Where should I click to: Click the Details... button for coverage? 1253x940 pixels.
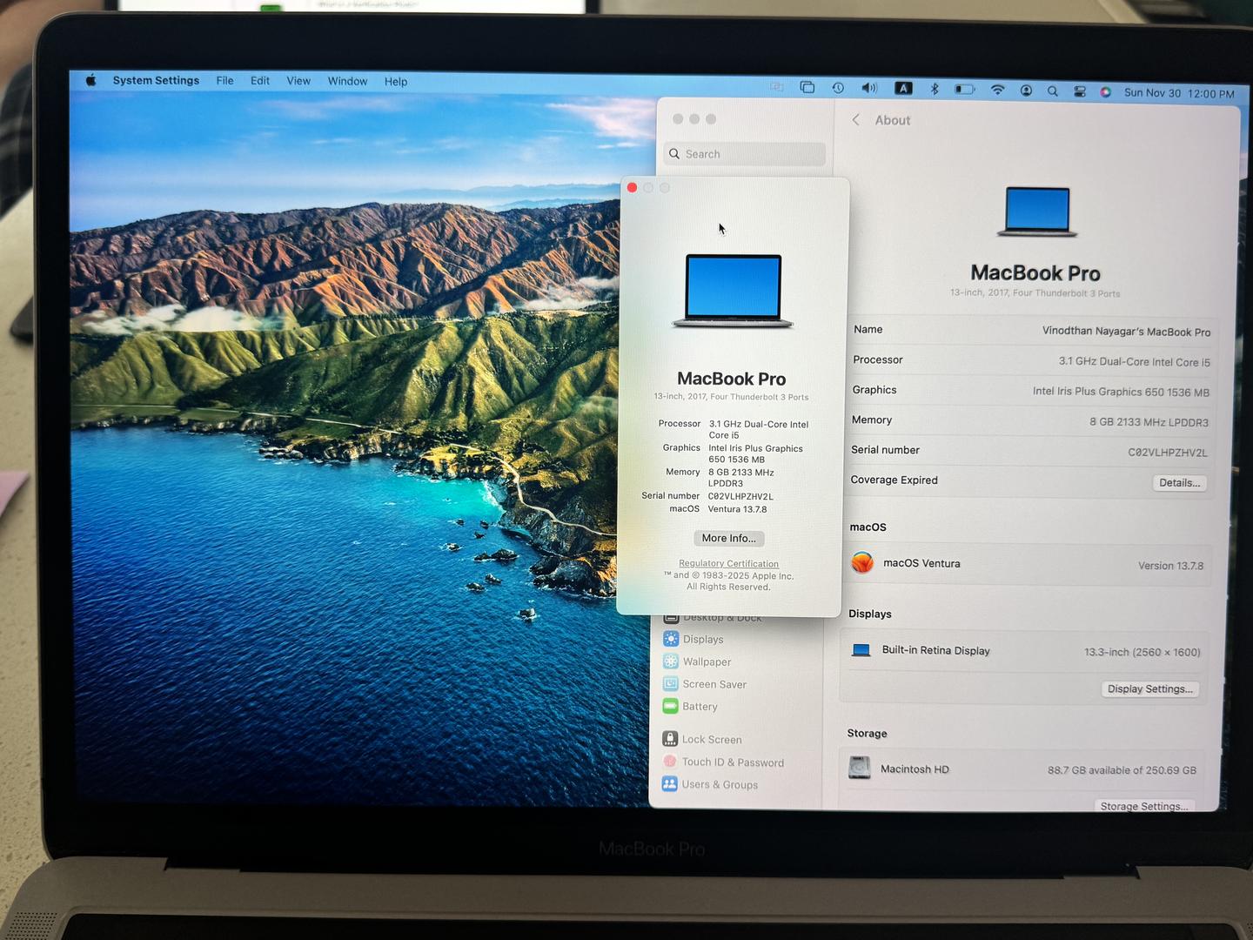[x=1180, y=483]
